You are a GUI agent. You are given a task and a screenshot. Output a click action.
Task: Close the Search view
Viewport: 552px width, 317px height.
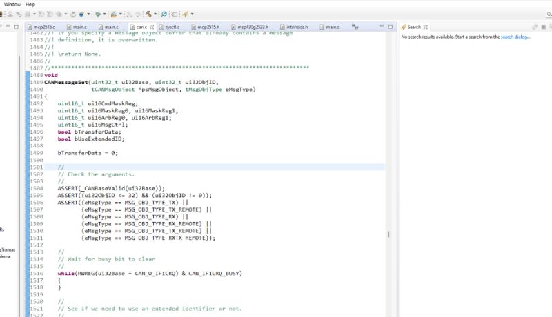(x=426, y=27)
